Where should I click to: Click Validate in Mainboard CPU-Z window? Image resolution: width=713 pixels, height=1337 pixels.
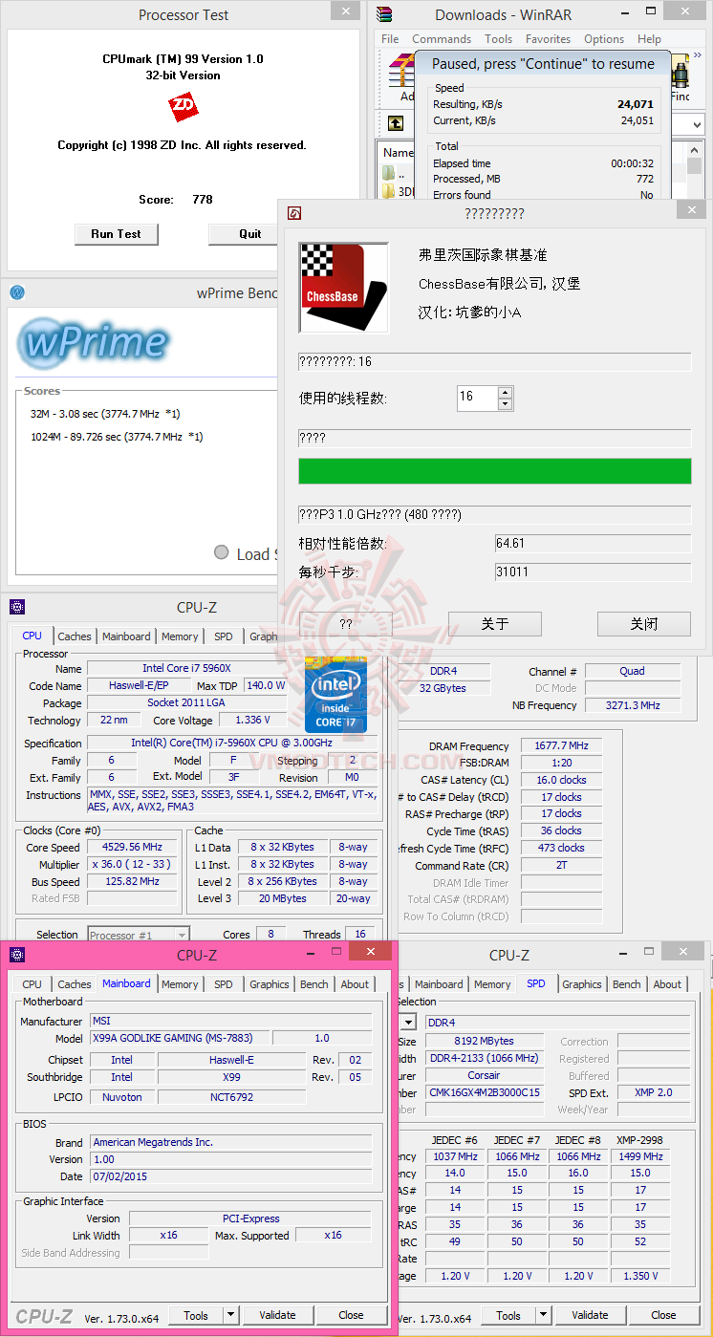(x=277, y=1315)
